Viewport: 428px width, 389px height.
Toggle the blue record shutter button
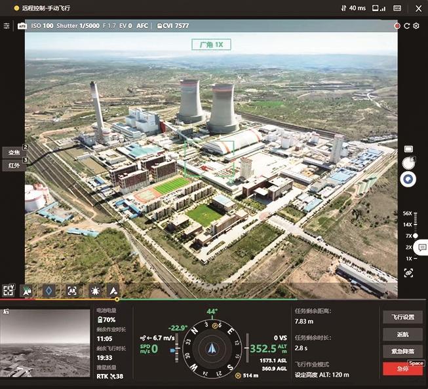[408, 179]
